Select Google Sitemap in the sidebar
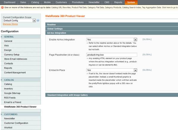 tap(12, 93)
